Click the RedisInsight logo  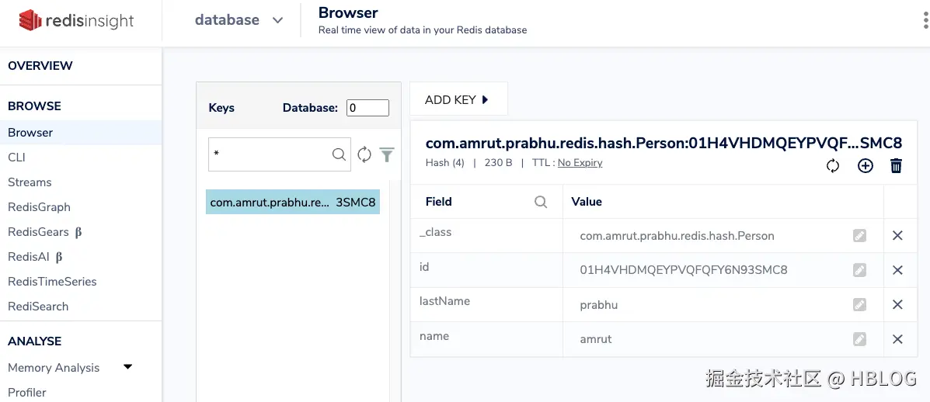(x=76, y=21)
